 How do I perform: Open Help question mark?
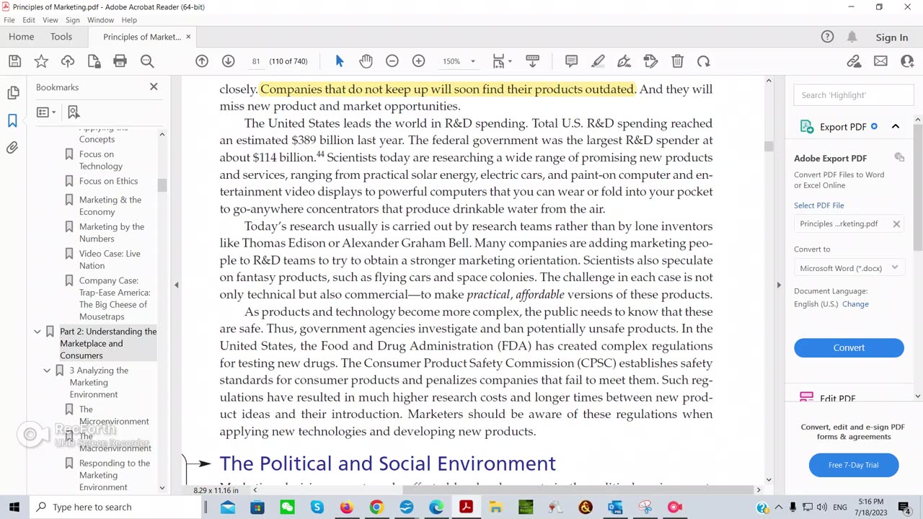click(827, 37)
